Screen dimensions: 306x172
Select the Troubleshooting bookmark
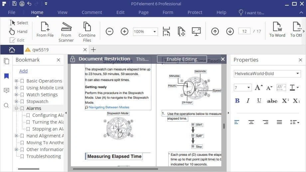[44, 156]
